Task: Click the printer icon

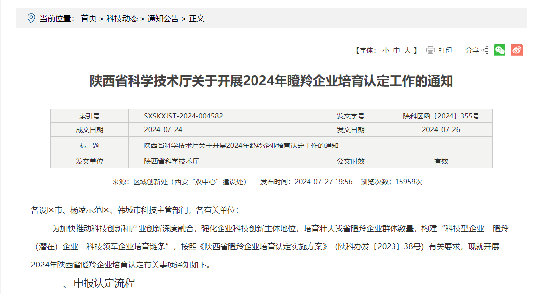Action: (x=431, y=50)
